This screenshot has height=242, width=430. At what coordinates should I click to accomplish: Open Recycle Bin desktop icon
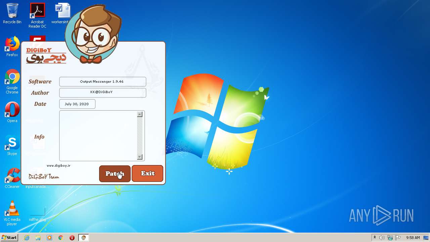tap(12, 14)
